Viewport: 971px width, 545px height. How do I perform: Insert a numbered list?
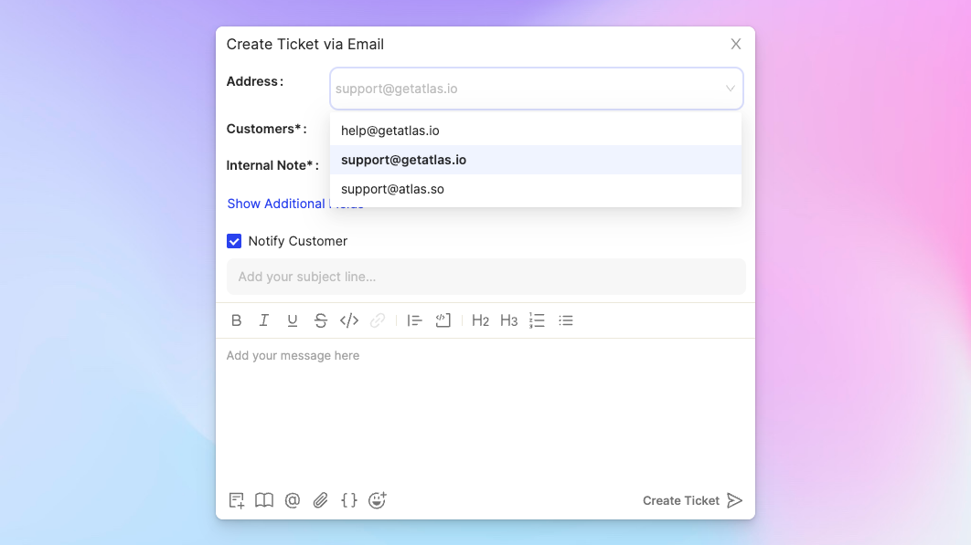tap(537, 320)
